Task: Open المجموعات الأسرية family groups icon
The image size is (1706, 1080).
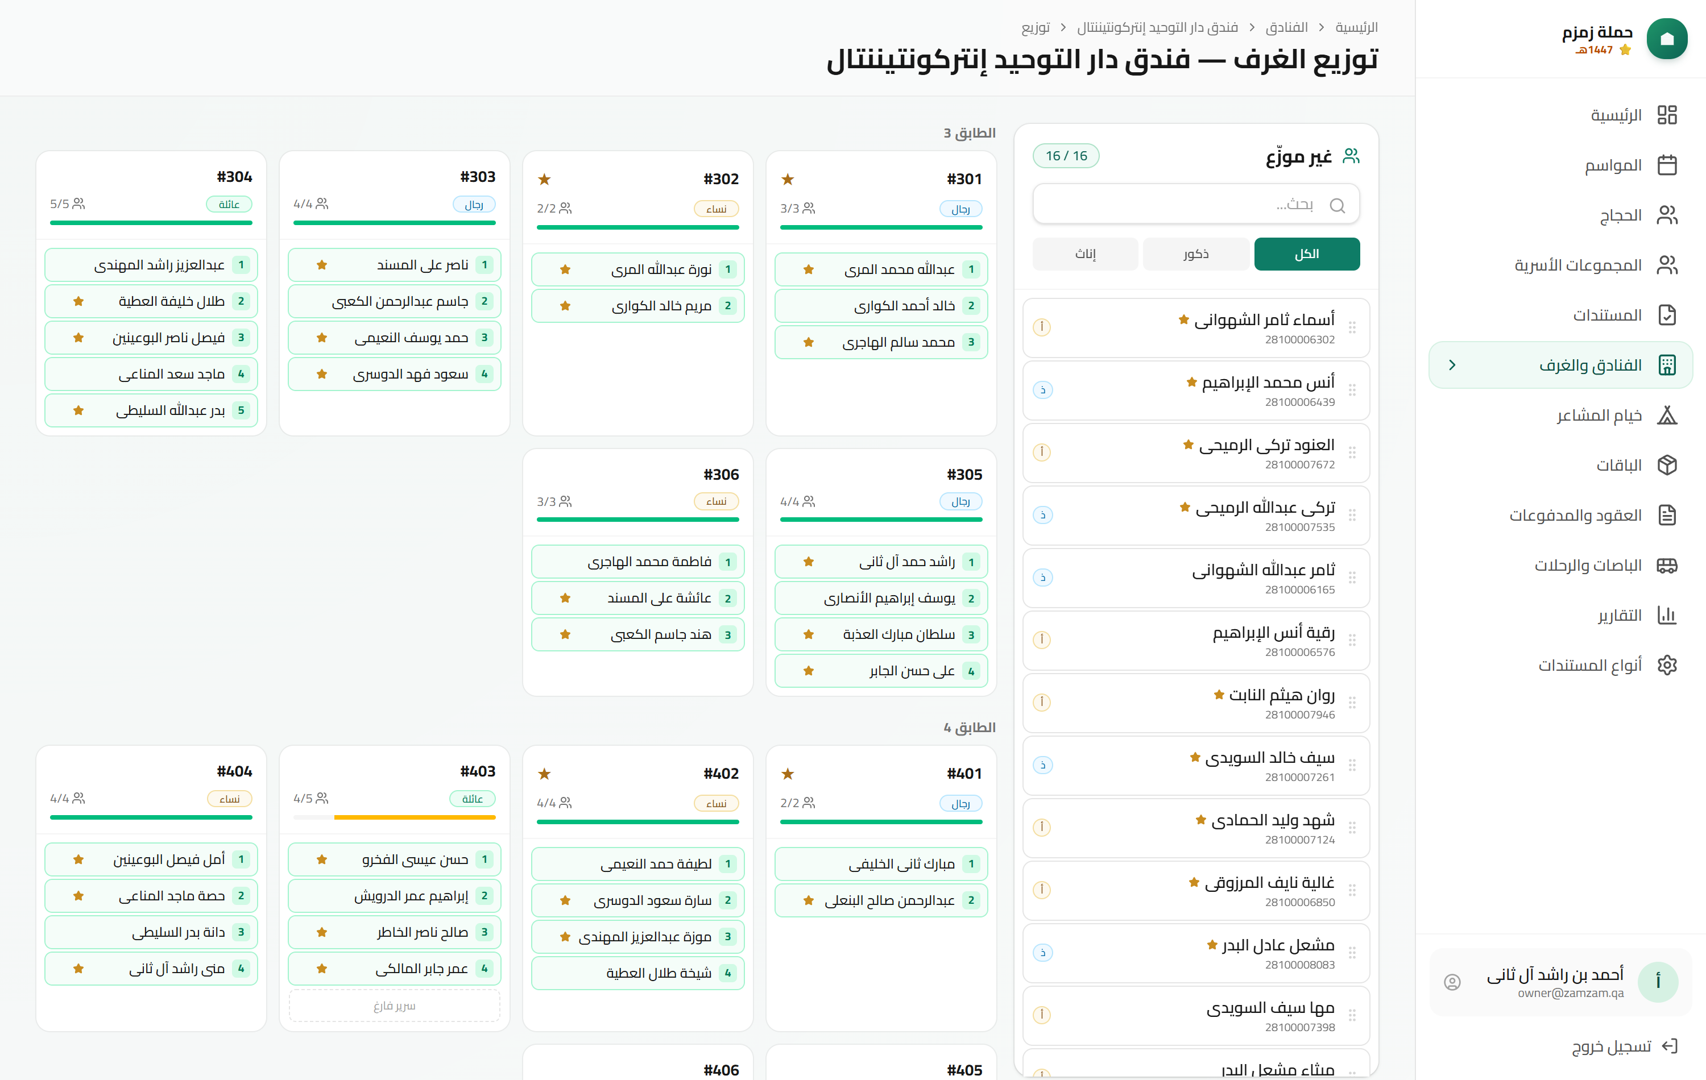Action: pos(1667,265)
